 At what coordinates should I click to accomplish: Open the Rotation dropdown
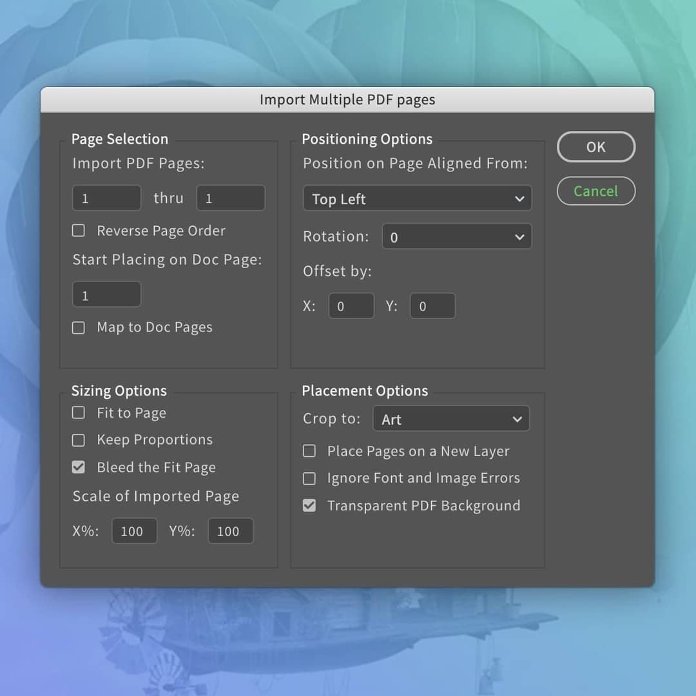tap(456, 237)
